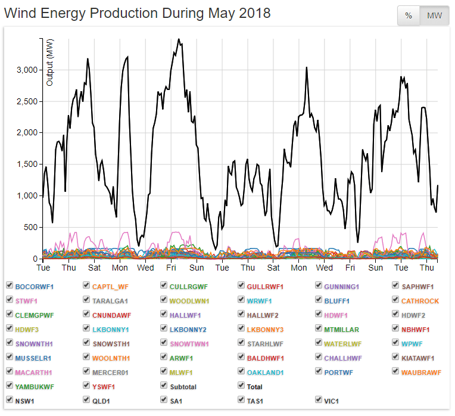
Task: Toggle the NSW1 region checkbox
Action: click(10, 401)
